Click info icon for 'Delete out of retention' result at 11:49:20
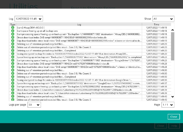Viewport: 183px width, 132px height. (x=13, y=47)
